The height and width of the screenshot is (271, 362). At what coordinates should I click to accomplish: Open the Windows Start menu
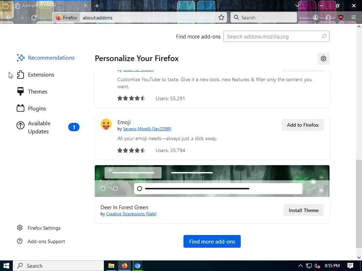(x=6, y=266)
